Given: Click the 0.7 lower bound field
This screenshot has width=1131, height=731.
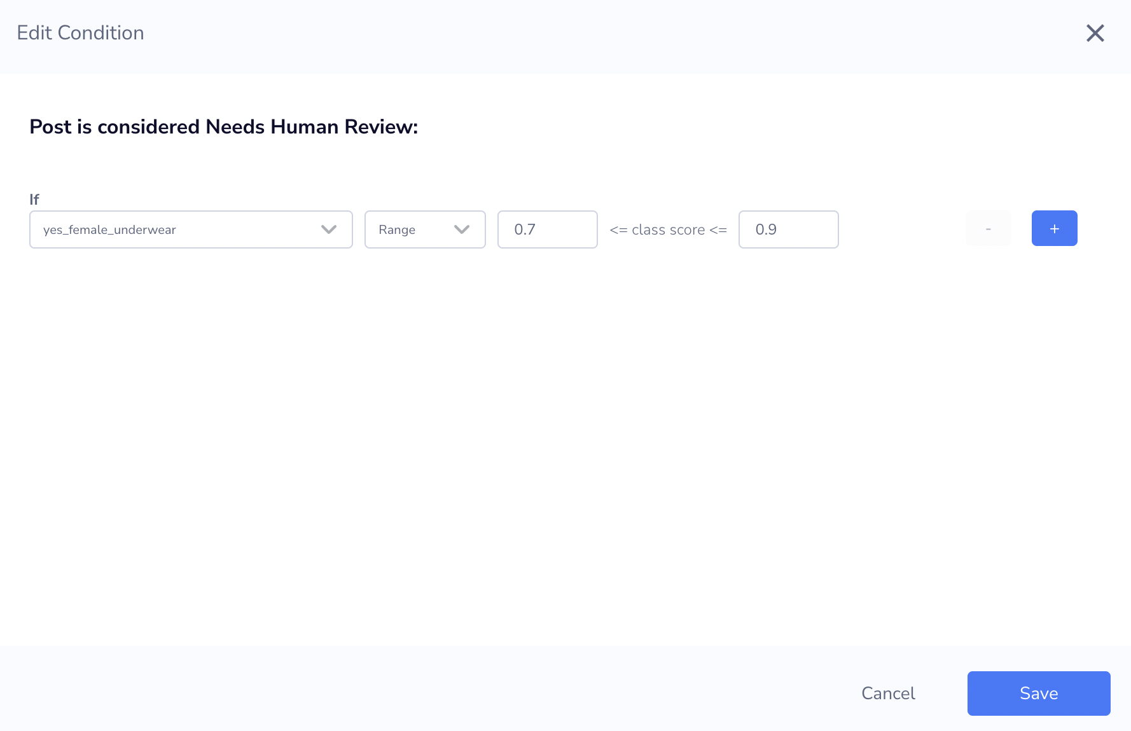Looking at the screenshot, I should click(547, 229).
